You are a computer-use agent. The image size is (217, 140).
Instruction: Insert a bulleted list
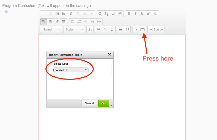click(x=79, y=22)
